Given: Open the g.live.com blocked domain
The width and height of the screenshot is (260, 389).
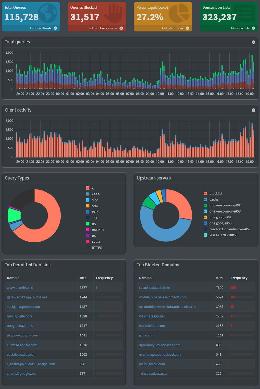Looking at the screenshot, I should tap(147, 336).
